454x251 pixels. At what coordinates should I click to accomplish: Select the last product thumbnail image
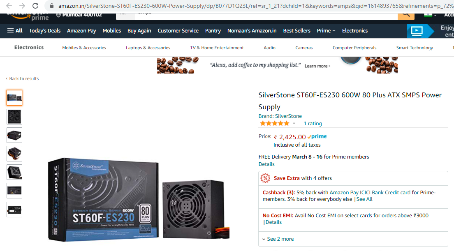(x=14, y=210)
